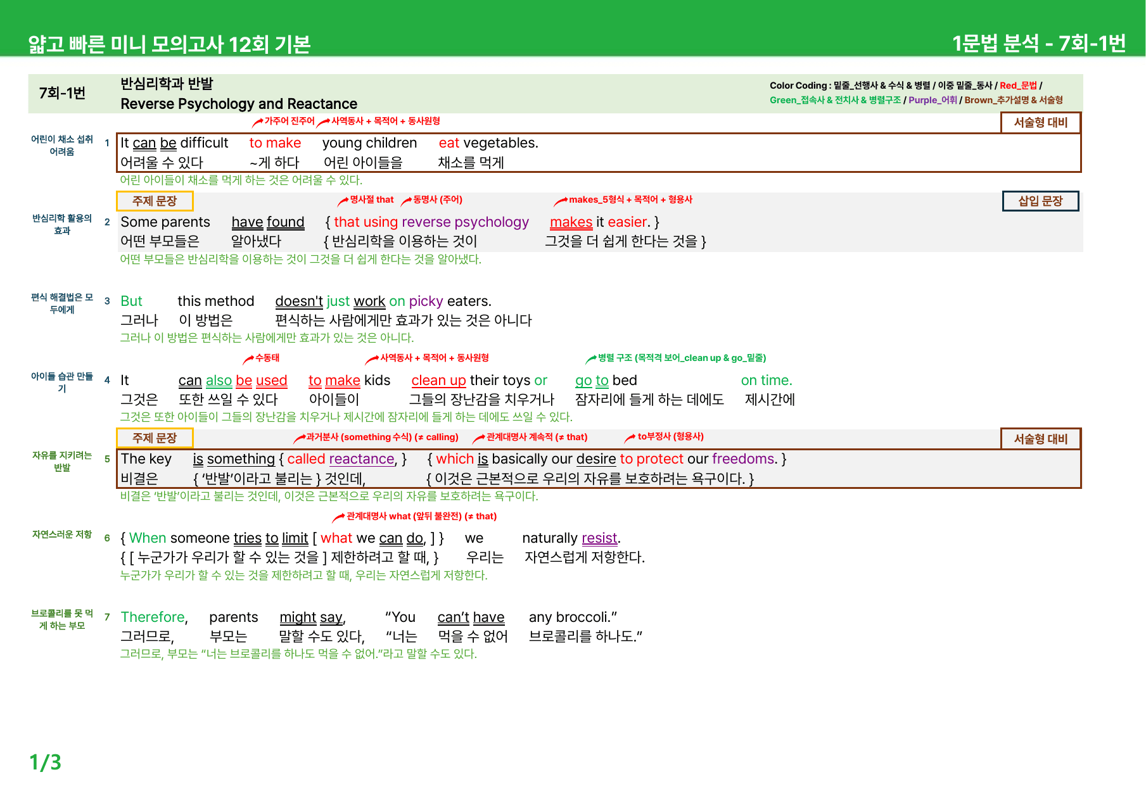
Task: Click the header title '얇고 빠른 미니 모의고사 12회 기본'
Action: [x=169, y=44]
